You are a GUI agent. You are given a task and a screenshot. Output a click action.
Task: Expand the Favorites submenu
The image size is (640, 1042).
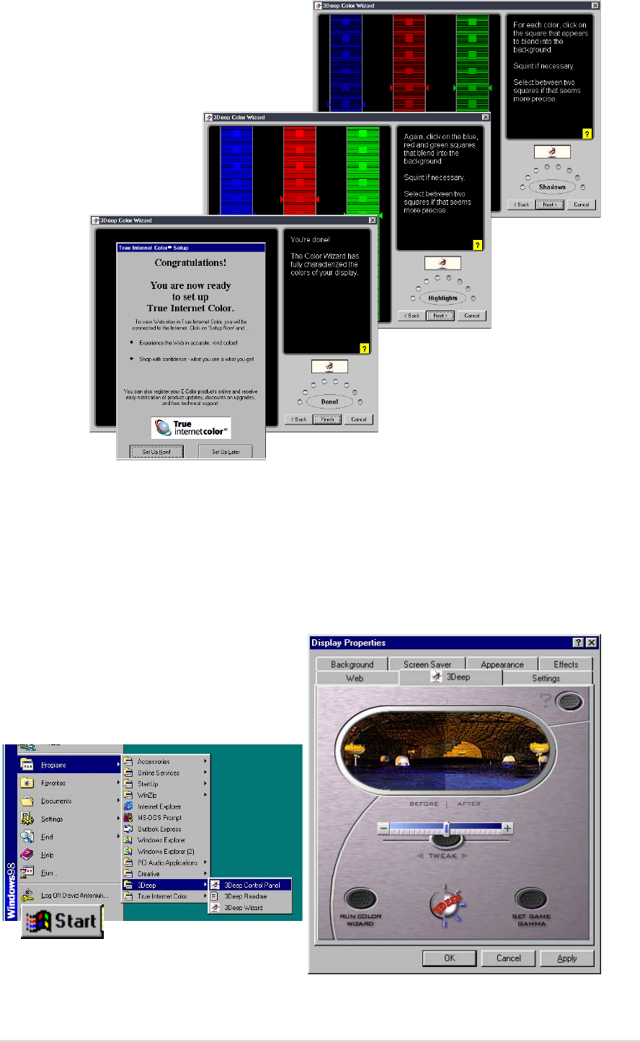point(118,783)
